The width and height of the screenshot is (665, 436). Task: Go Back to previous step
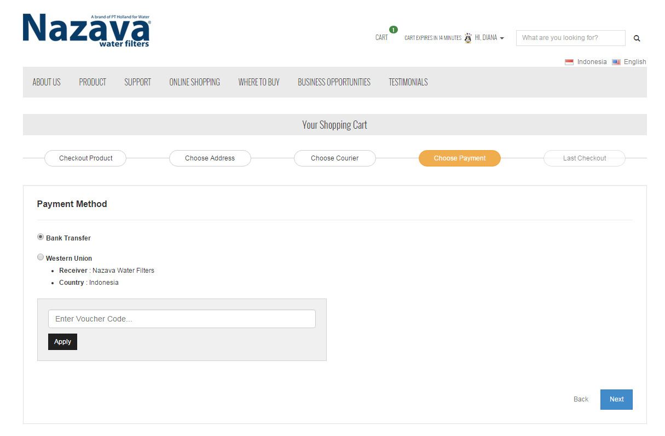tap(581, 399)
